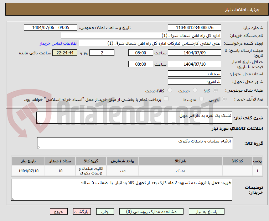Click the ایجاد کننده درخواست field
This screenshot has width=269, height=221.
(x=150, y=43)
